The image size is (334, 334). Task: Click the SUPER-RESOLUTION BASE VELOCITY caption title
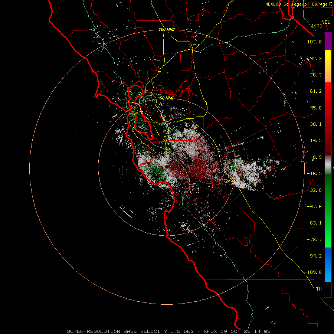pyautogui.click(x=117, y=331)
